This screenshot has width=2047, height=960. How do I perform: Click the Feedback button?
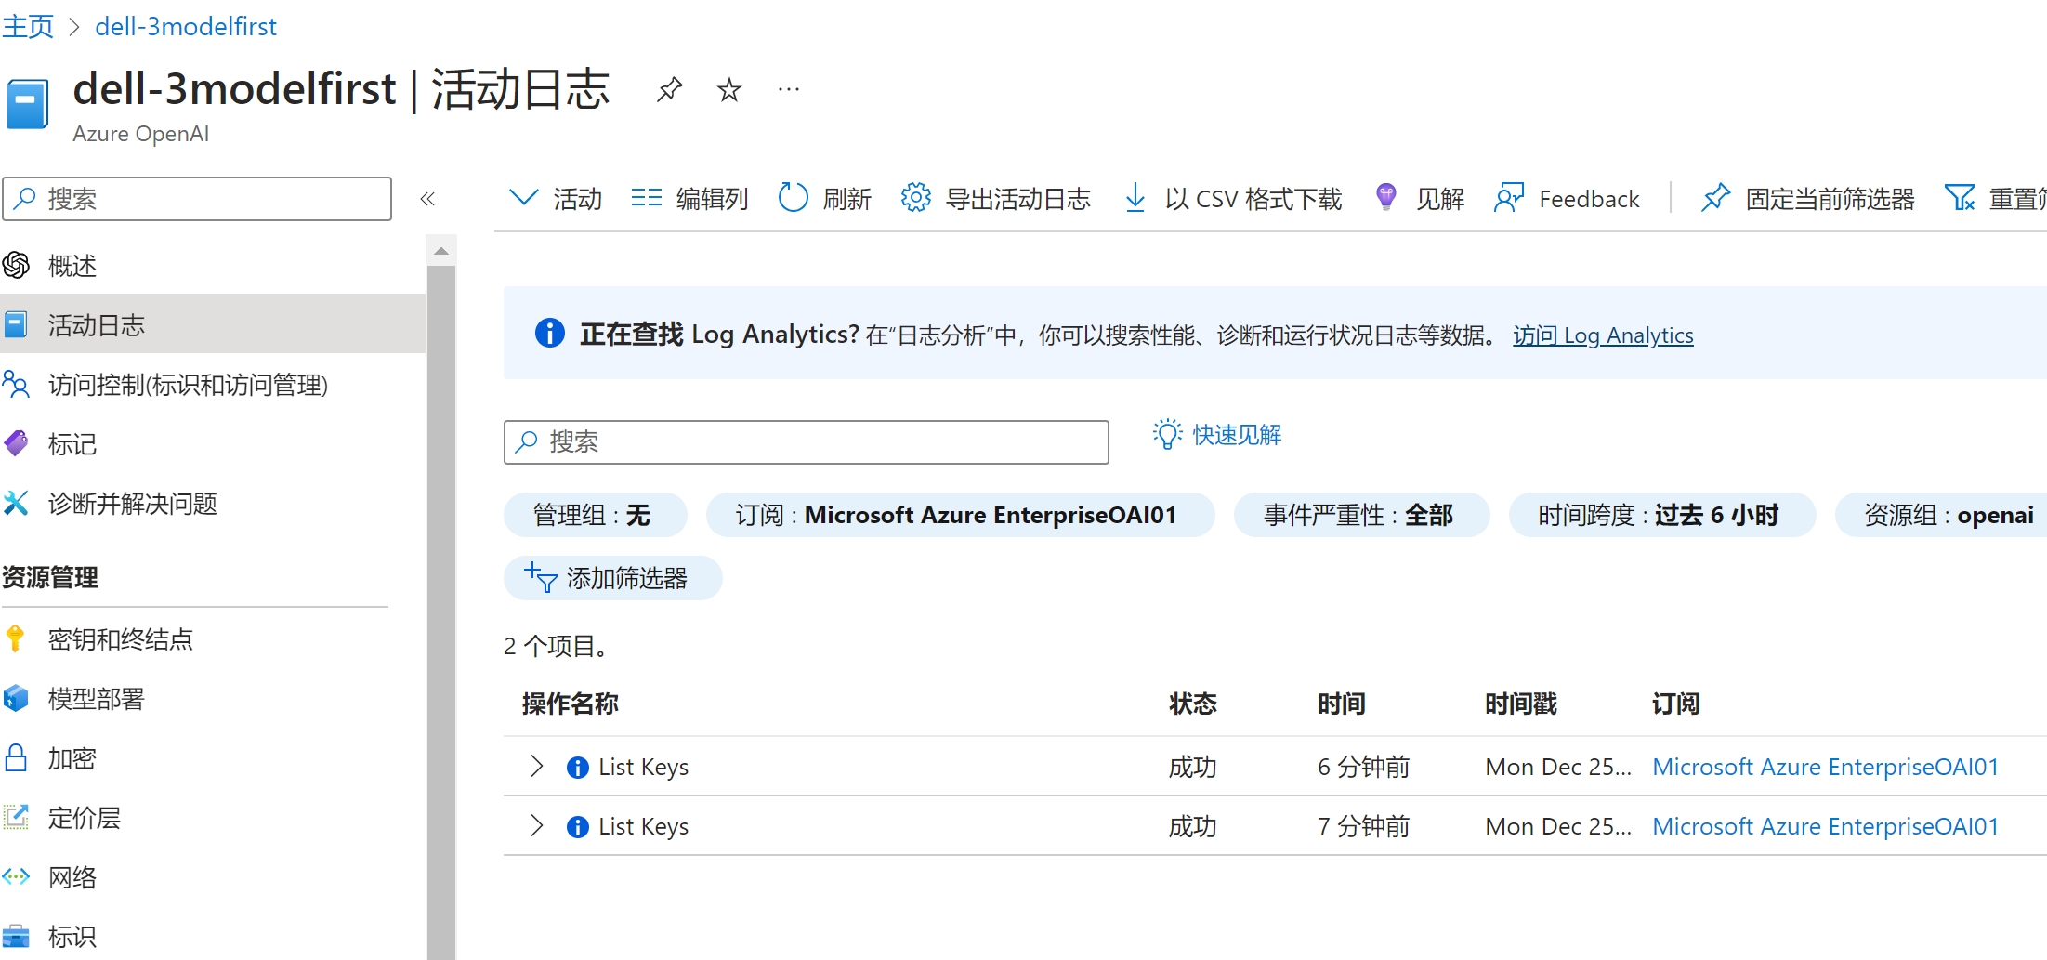pyautogui.click(x=1567, y=198)
